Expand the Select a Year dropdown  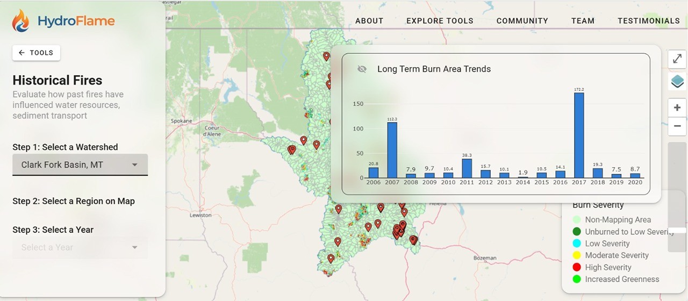pos(80,247)
